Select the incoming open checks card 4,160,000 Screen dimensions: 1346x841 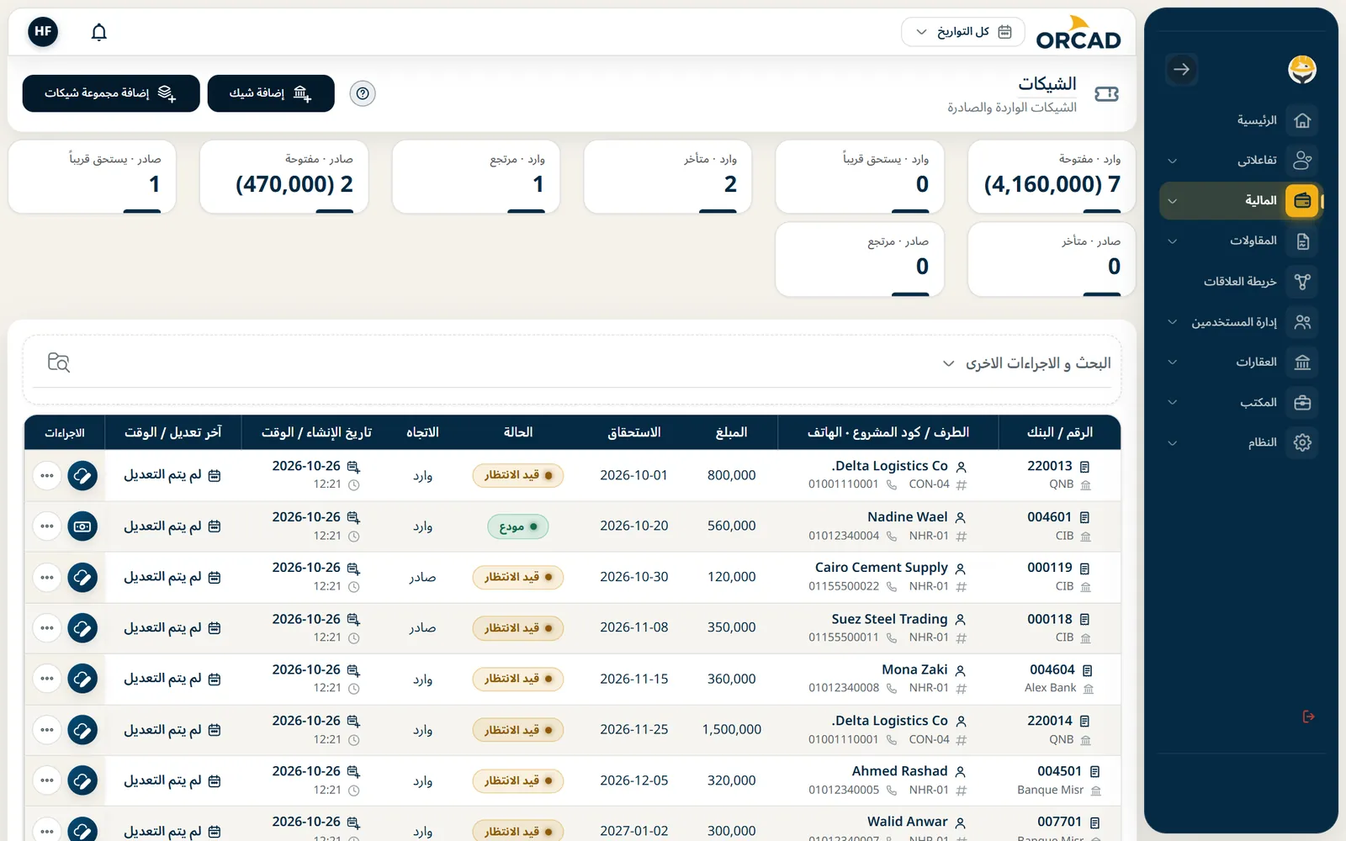point(1052,177)
